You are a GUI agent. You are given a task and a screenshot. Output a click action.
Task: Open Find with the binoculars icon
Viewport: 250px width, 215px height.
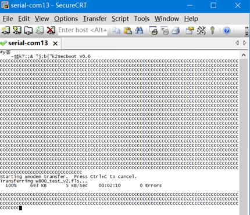click(139, 30)
